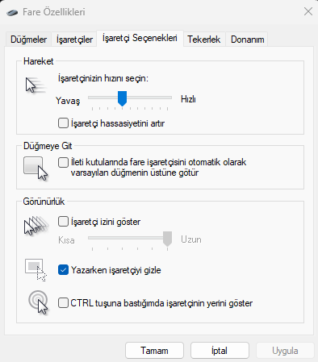The image size is (318, 362).
Task: Tick the CTRL tuşuna bastığımda checkbox
Action: click(63, 303)
